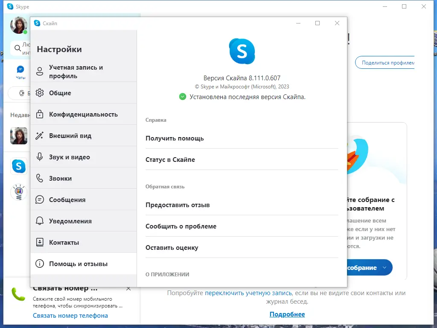This screenshot has height=328, width=437.
Task: Click 'Оставить оценку'
Action: tap(242, 247)
